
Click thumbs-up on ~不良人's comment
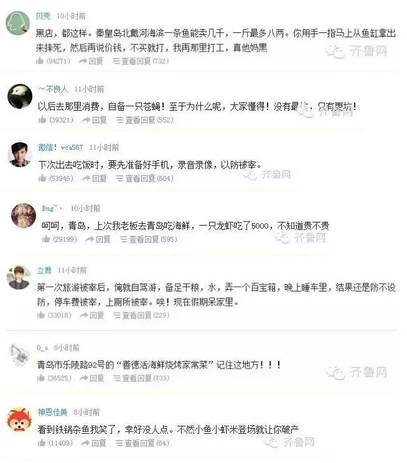click(42, 120)
